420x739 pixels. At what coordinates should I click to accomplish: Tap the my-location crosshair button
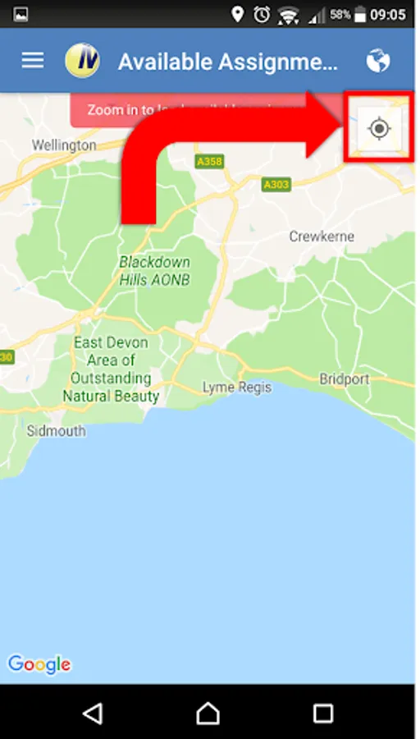click(x=379, y=129)
